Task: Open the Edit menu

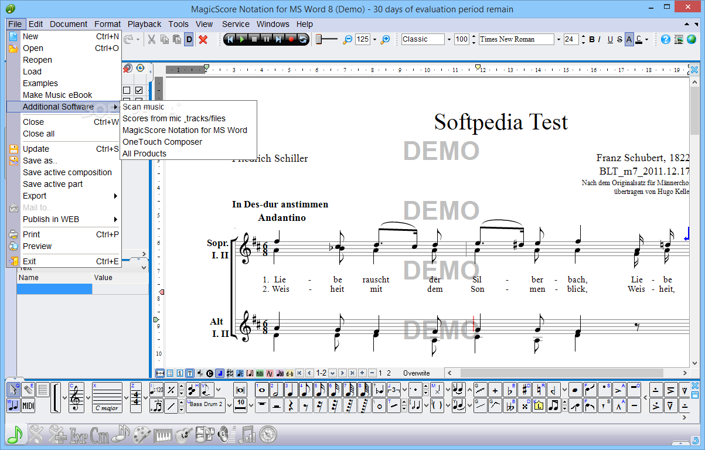Action: coord(36,24)
